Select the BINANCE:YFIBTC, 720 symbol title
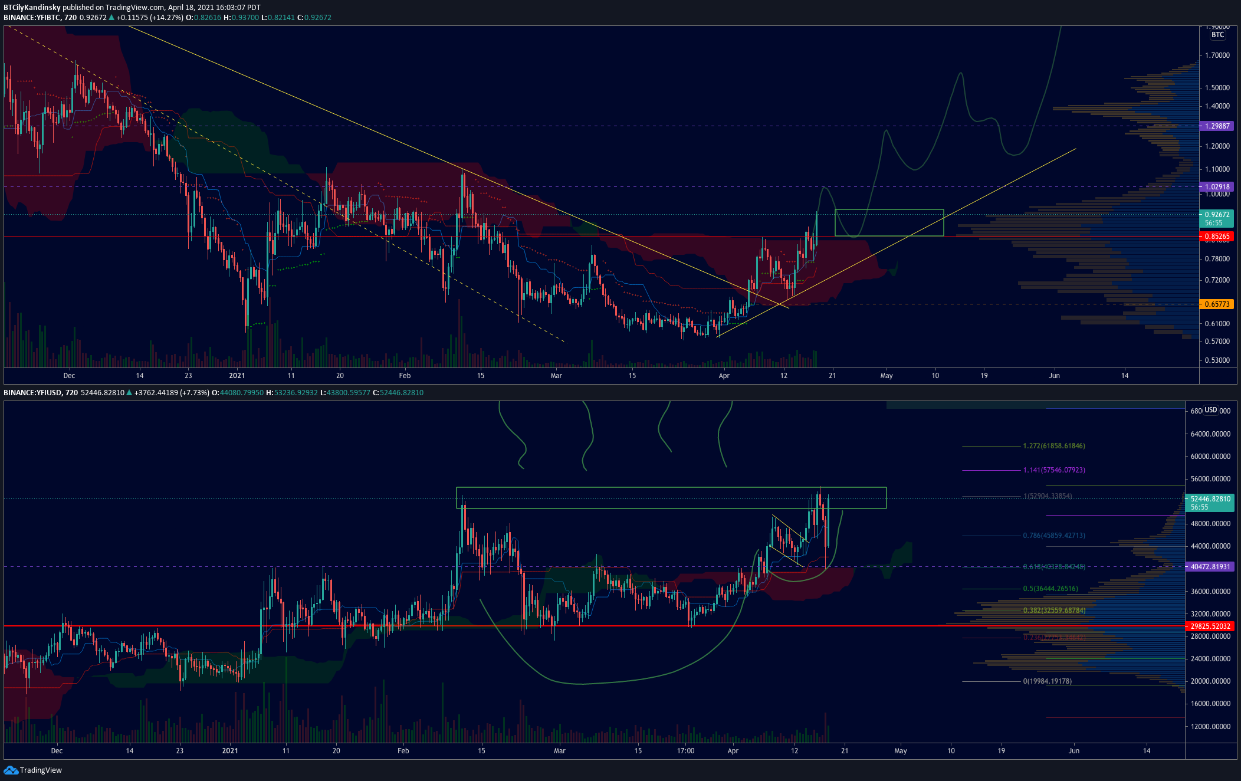1241x781 pixels. pos(40,18)
